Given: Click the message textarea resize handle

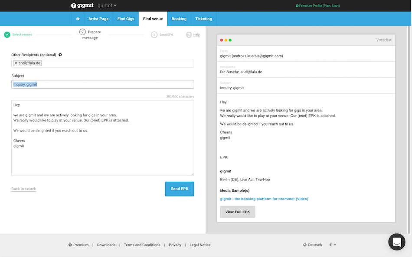Looking at the screenshot, I should 192,174.
